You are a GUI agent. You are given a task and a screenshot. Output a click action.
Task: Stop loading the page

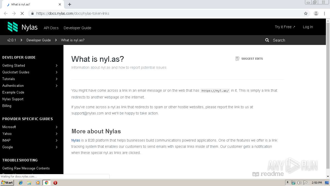pos(22,13)
